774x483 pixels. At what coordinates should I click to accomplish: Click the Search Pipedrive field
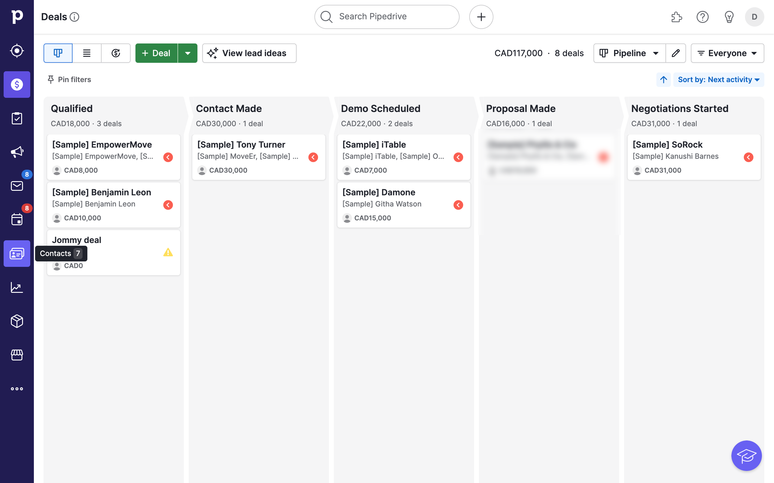tap(387, 17)
